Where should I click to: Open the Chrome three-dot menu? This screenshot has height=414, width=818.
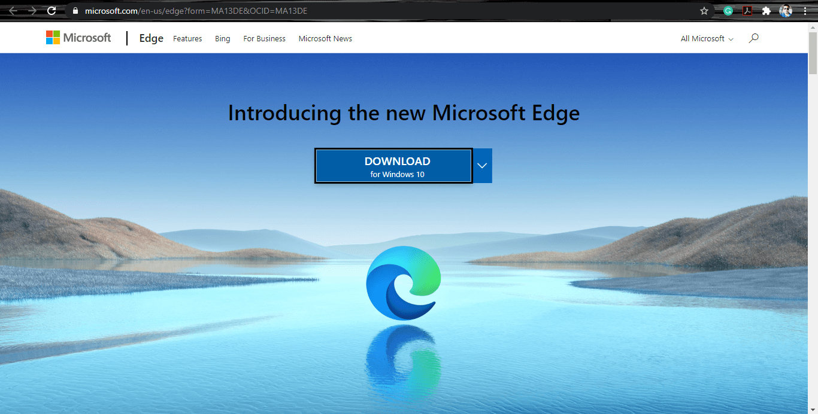[x=805, y=11]
